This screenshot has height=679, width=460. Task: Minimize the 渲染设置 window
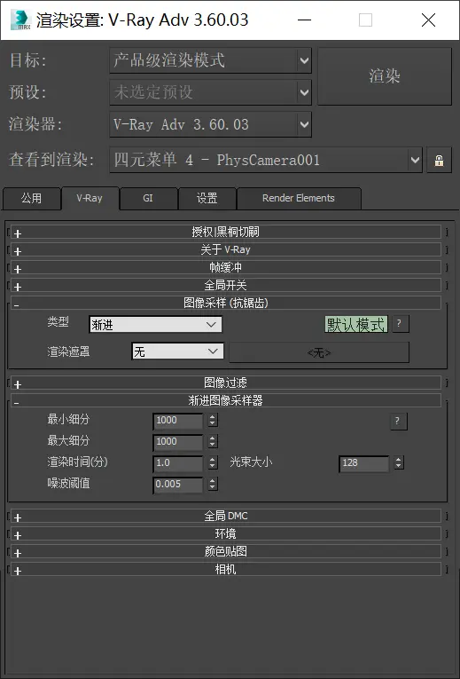coord(304,20)
